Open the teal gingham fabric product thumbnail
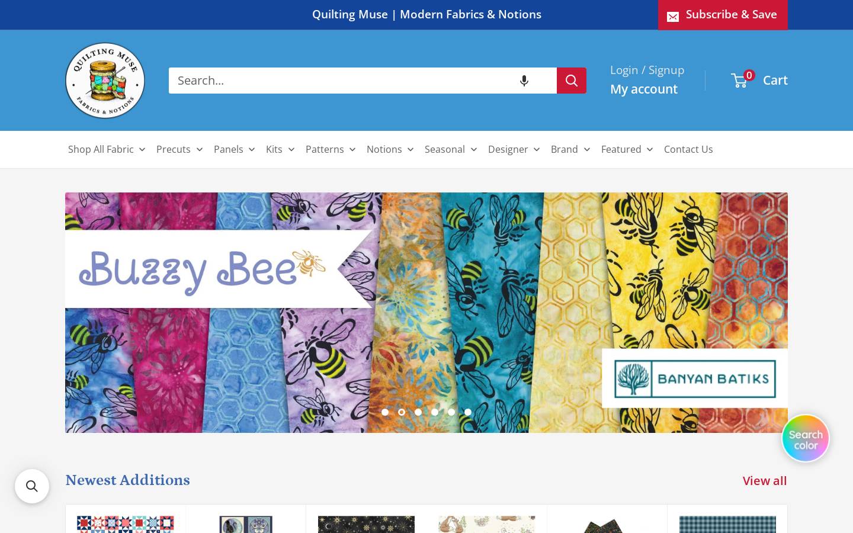853x533 pixels. coord(727,524)
